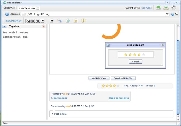The image size is (181, 126).
Task: Click the refresh circular arrow icon
Action: coord(174,8)
